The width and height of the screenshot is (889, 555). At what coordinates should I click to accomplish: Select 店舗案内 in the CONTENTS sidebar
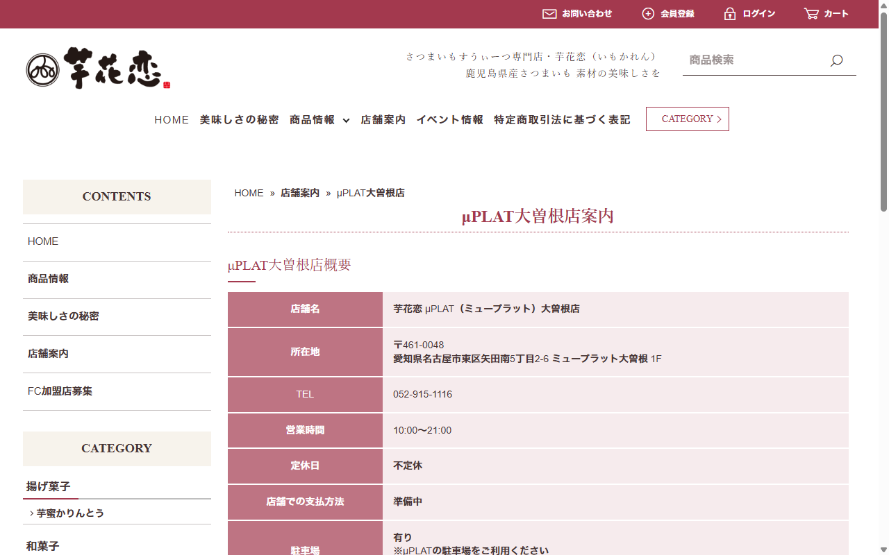tap(117, 354)
